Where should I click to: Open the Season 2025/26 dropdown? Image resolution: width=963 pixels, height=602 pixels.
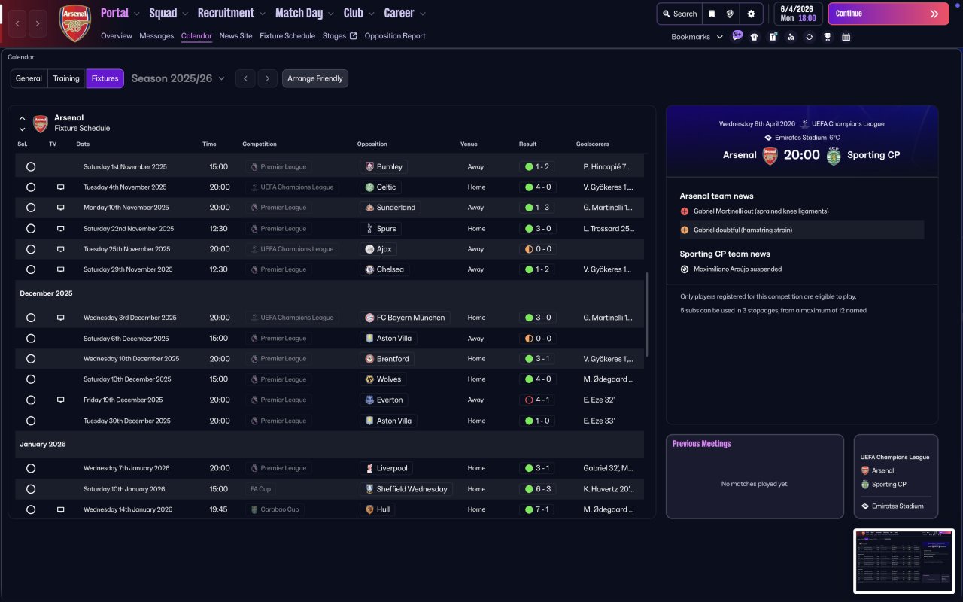coord(178,78)
